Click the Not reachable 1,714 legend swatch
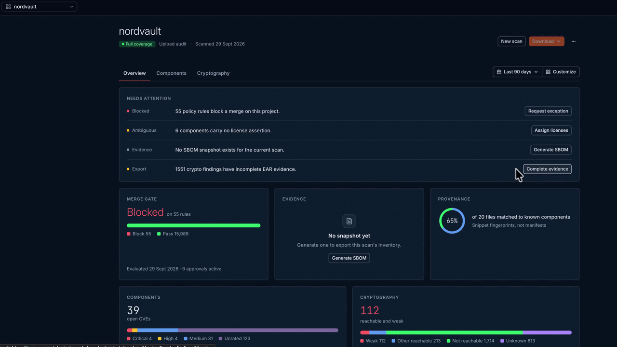The width and height of the screenshot is (617, 347). 449,341
